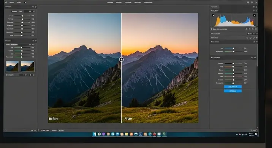Select the shorter second tab in top-left panel
This screenshot has height=148, width=272.
click(x=21, y=11)
